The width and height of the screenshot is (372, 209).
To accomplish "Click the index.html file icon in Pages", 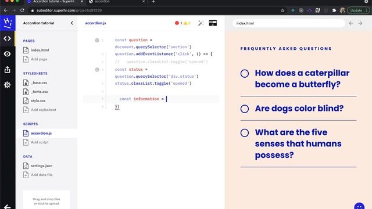I will click(26, 50).
